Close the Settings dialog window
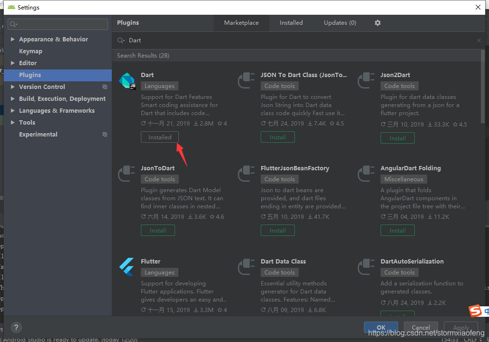Image resolution: width=489 pixels, height=342 pixels. pyautogui.click(x=478, y=7)
